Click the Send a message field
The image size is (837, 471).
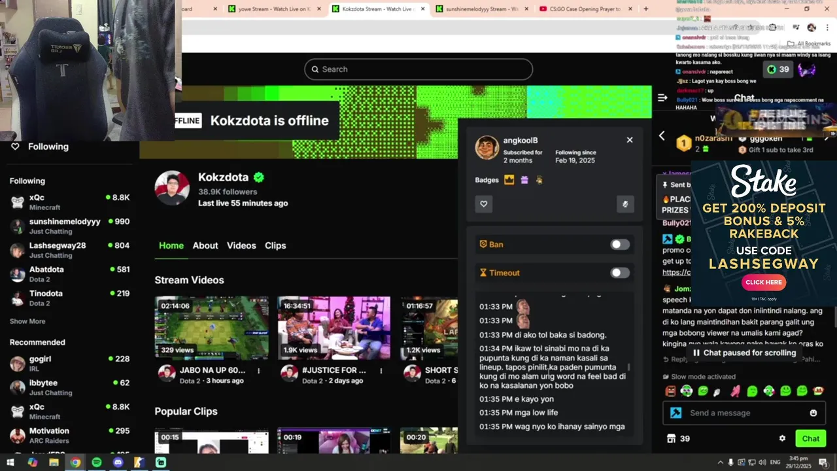point(743,413)
